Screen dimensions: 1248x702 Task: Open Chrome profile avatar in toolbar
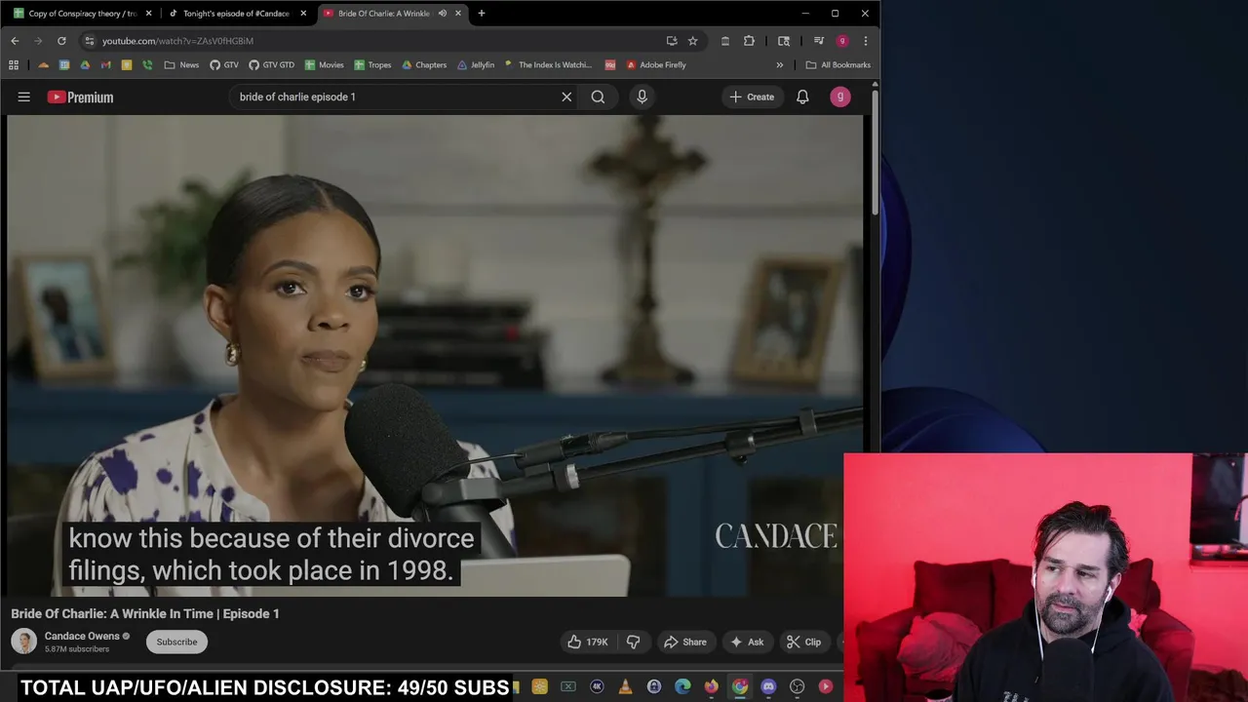(842, 41)
